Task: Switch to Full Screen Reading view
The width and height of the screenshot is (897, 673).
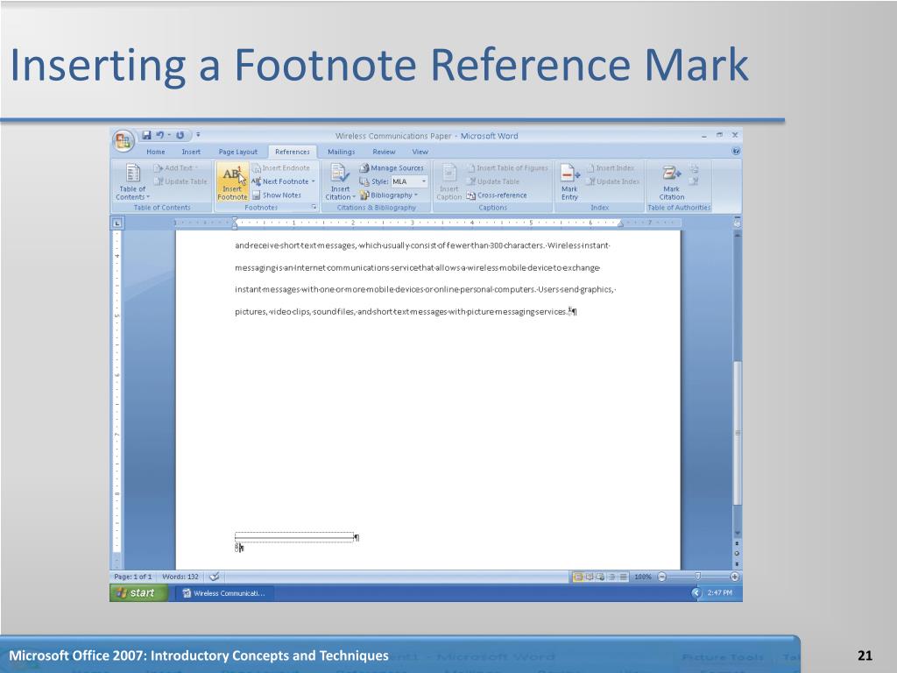Action: tap(590, 577)
